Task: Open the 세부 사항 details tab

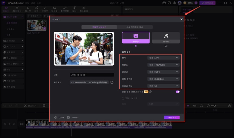Action: (x=187, y=10)
